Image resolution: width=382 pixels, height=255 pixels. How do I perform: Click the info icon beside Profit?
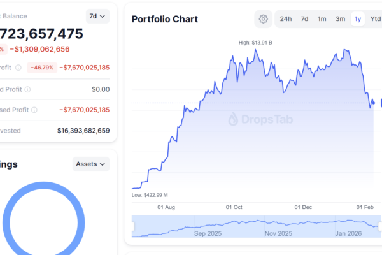click(x=18, y=67)
